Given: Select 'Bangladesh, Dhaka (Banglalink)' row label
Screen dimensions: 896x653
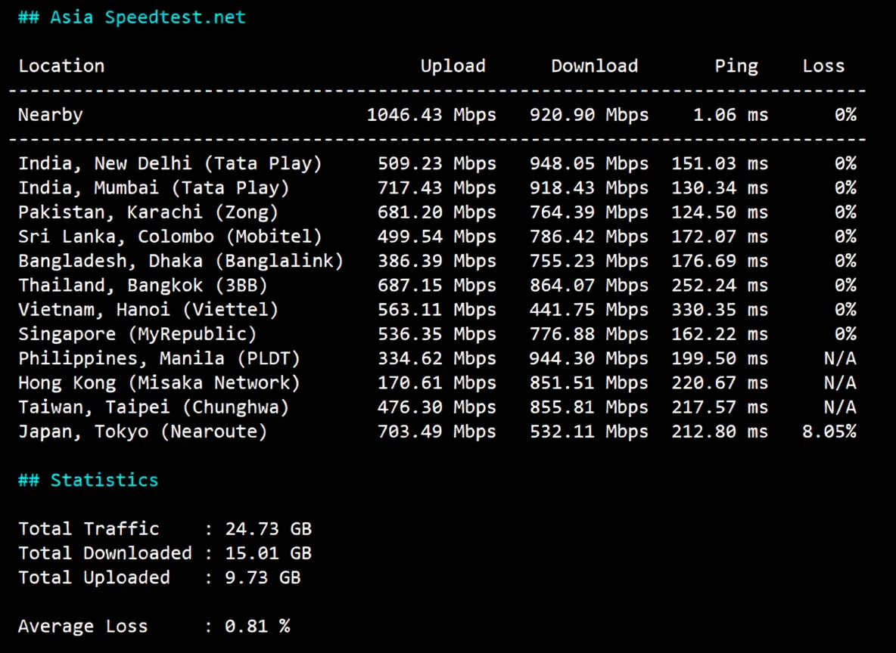Looking at the screenshot, I should [181, 261].
